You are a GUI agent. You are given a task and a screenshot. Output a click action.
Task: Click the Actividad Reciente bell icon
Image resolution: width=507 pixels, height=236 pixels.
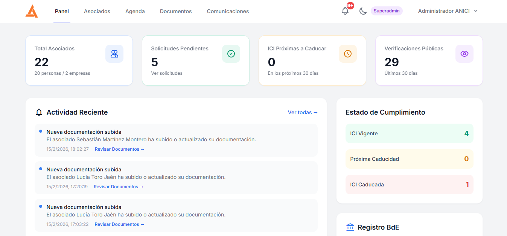coord(39,112)
